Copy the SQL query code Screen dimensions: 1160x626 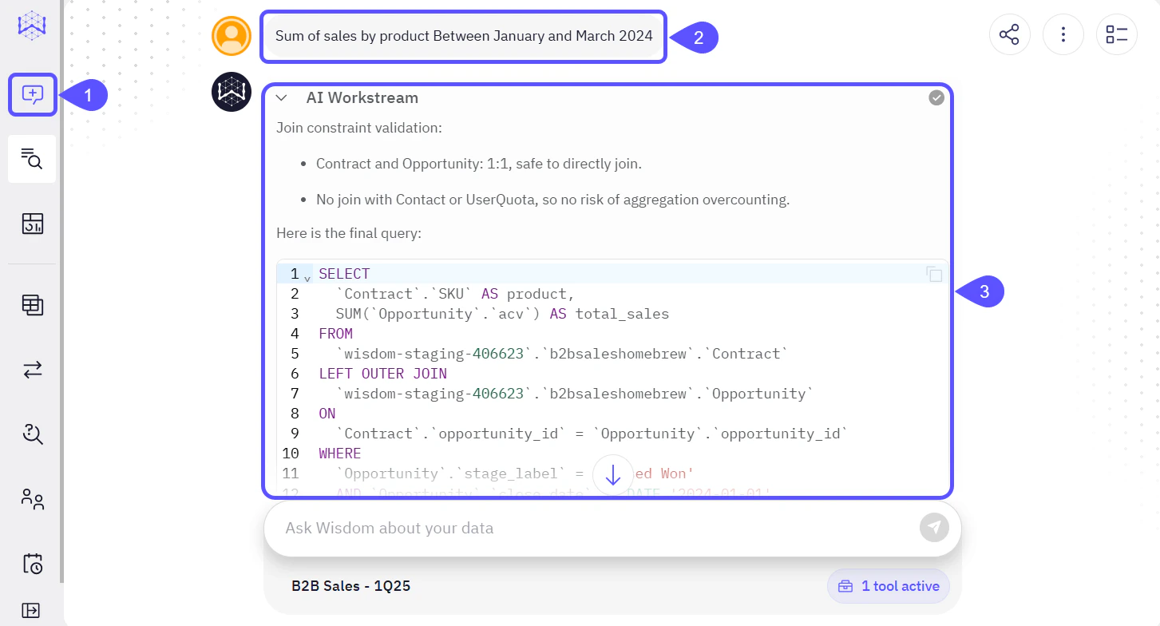pyautogui.click(x=934, y=273)
